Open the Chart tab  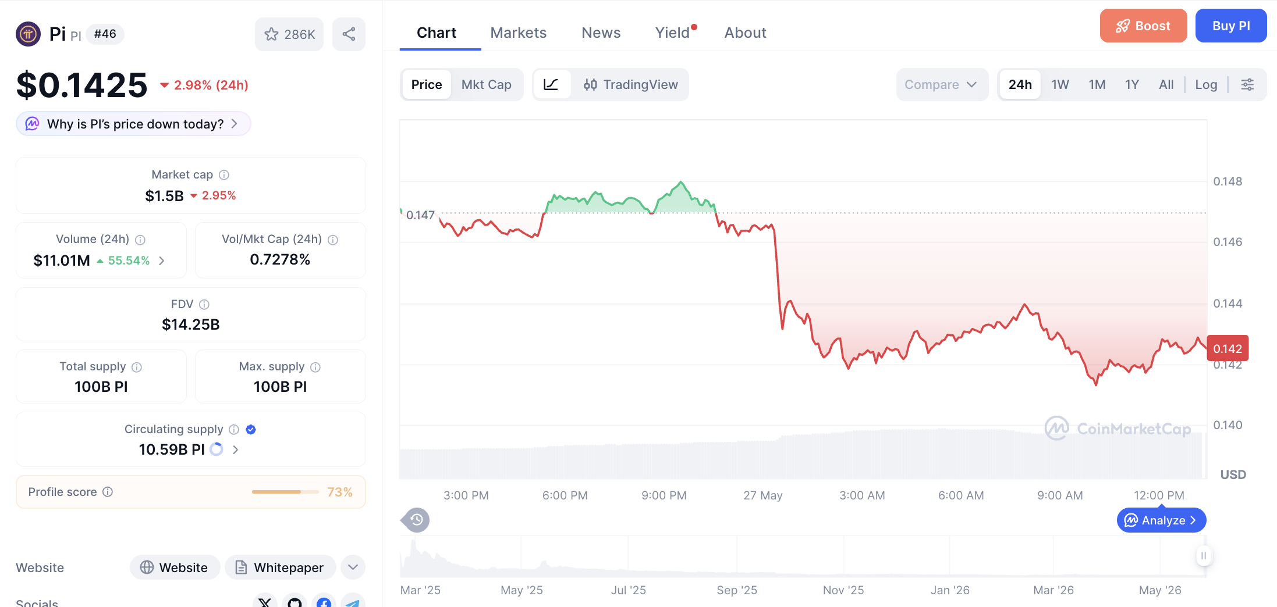click(x=437, y=33)
